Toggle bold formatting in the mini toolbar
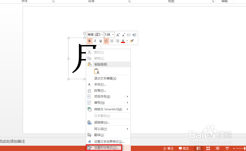The width and height of the screenshot is (246, 151). [89, 41]
